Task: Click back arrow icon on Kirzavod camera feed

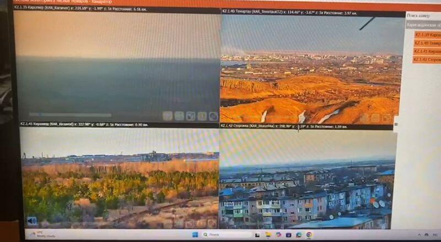Action: click(32, 221)
